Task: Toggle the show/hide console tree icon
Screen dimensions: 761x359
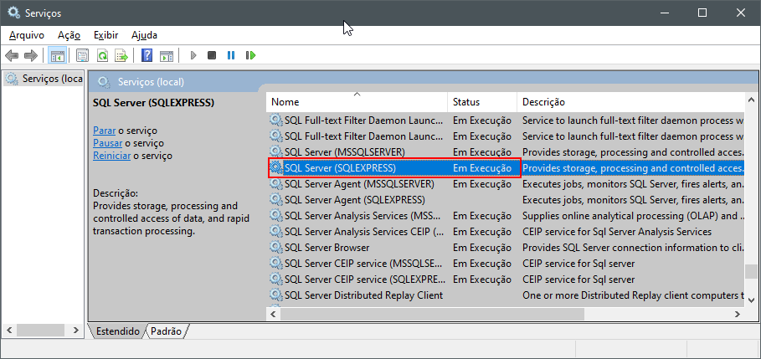Action: (57, 55)
